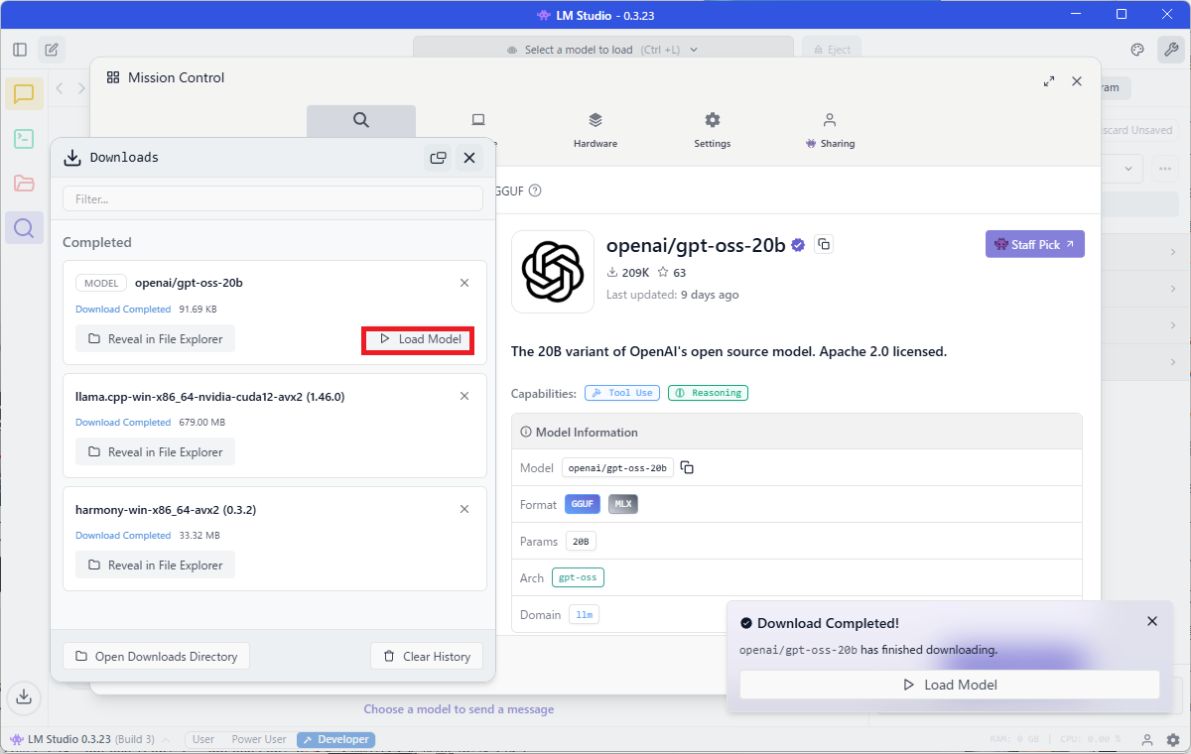Copy the model name next to the title

pyautogui.click(x=823, y=244)
